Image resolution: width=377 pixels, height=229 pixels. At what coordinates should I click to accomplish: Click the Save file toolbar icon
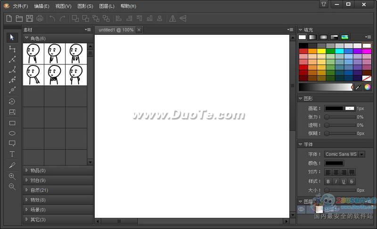coord(30,18)
